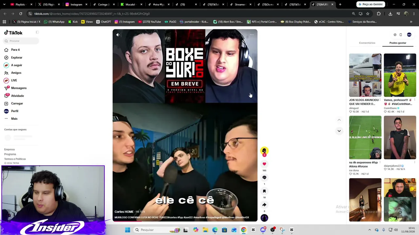Open Amigos in TikTok sidebar
This screenshot has width=419, height=235.
point(16,73)
